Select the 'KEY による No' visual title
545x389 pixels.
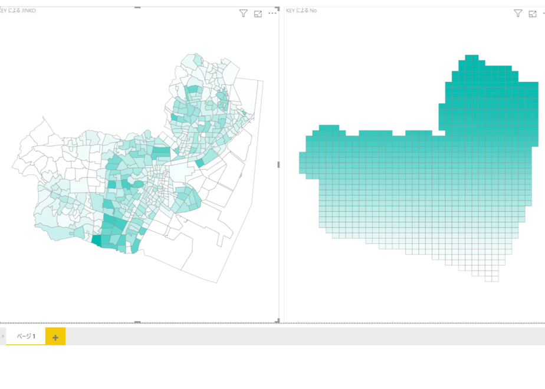coord(301,11)
